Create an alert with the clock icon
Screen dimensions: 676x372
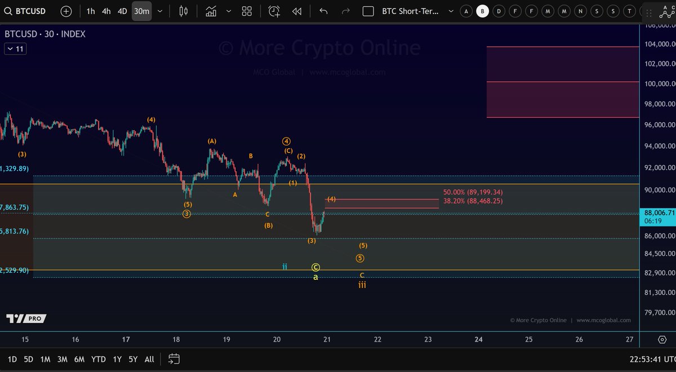(273, 11)
